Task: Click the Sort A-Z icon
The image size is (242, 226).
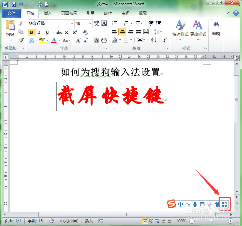Action: [153, 40]
